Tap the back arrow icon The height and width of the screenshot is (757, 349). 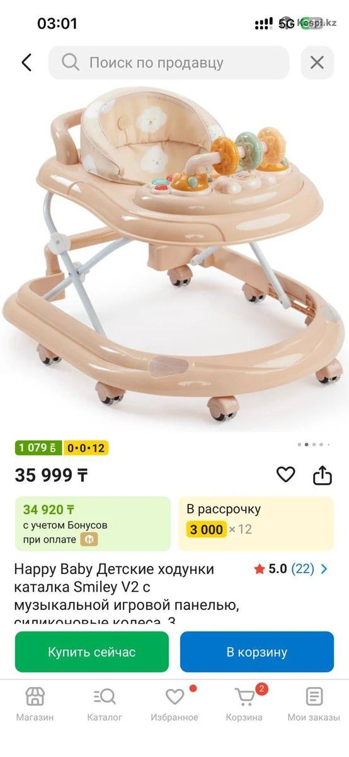coord(26,62)
